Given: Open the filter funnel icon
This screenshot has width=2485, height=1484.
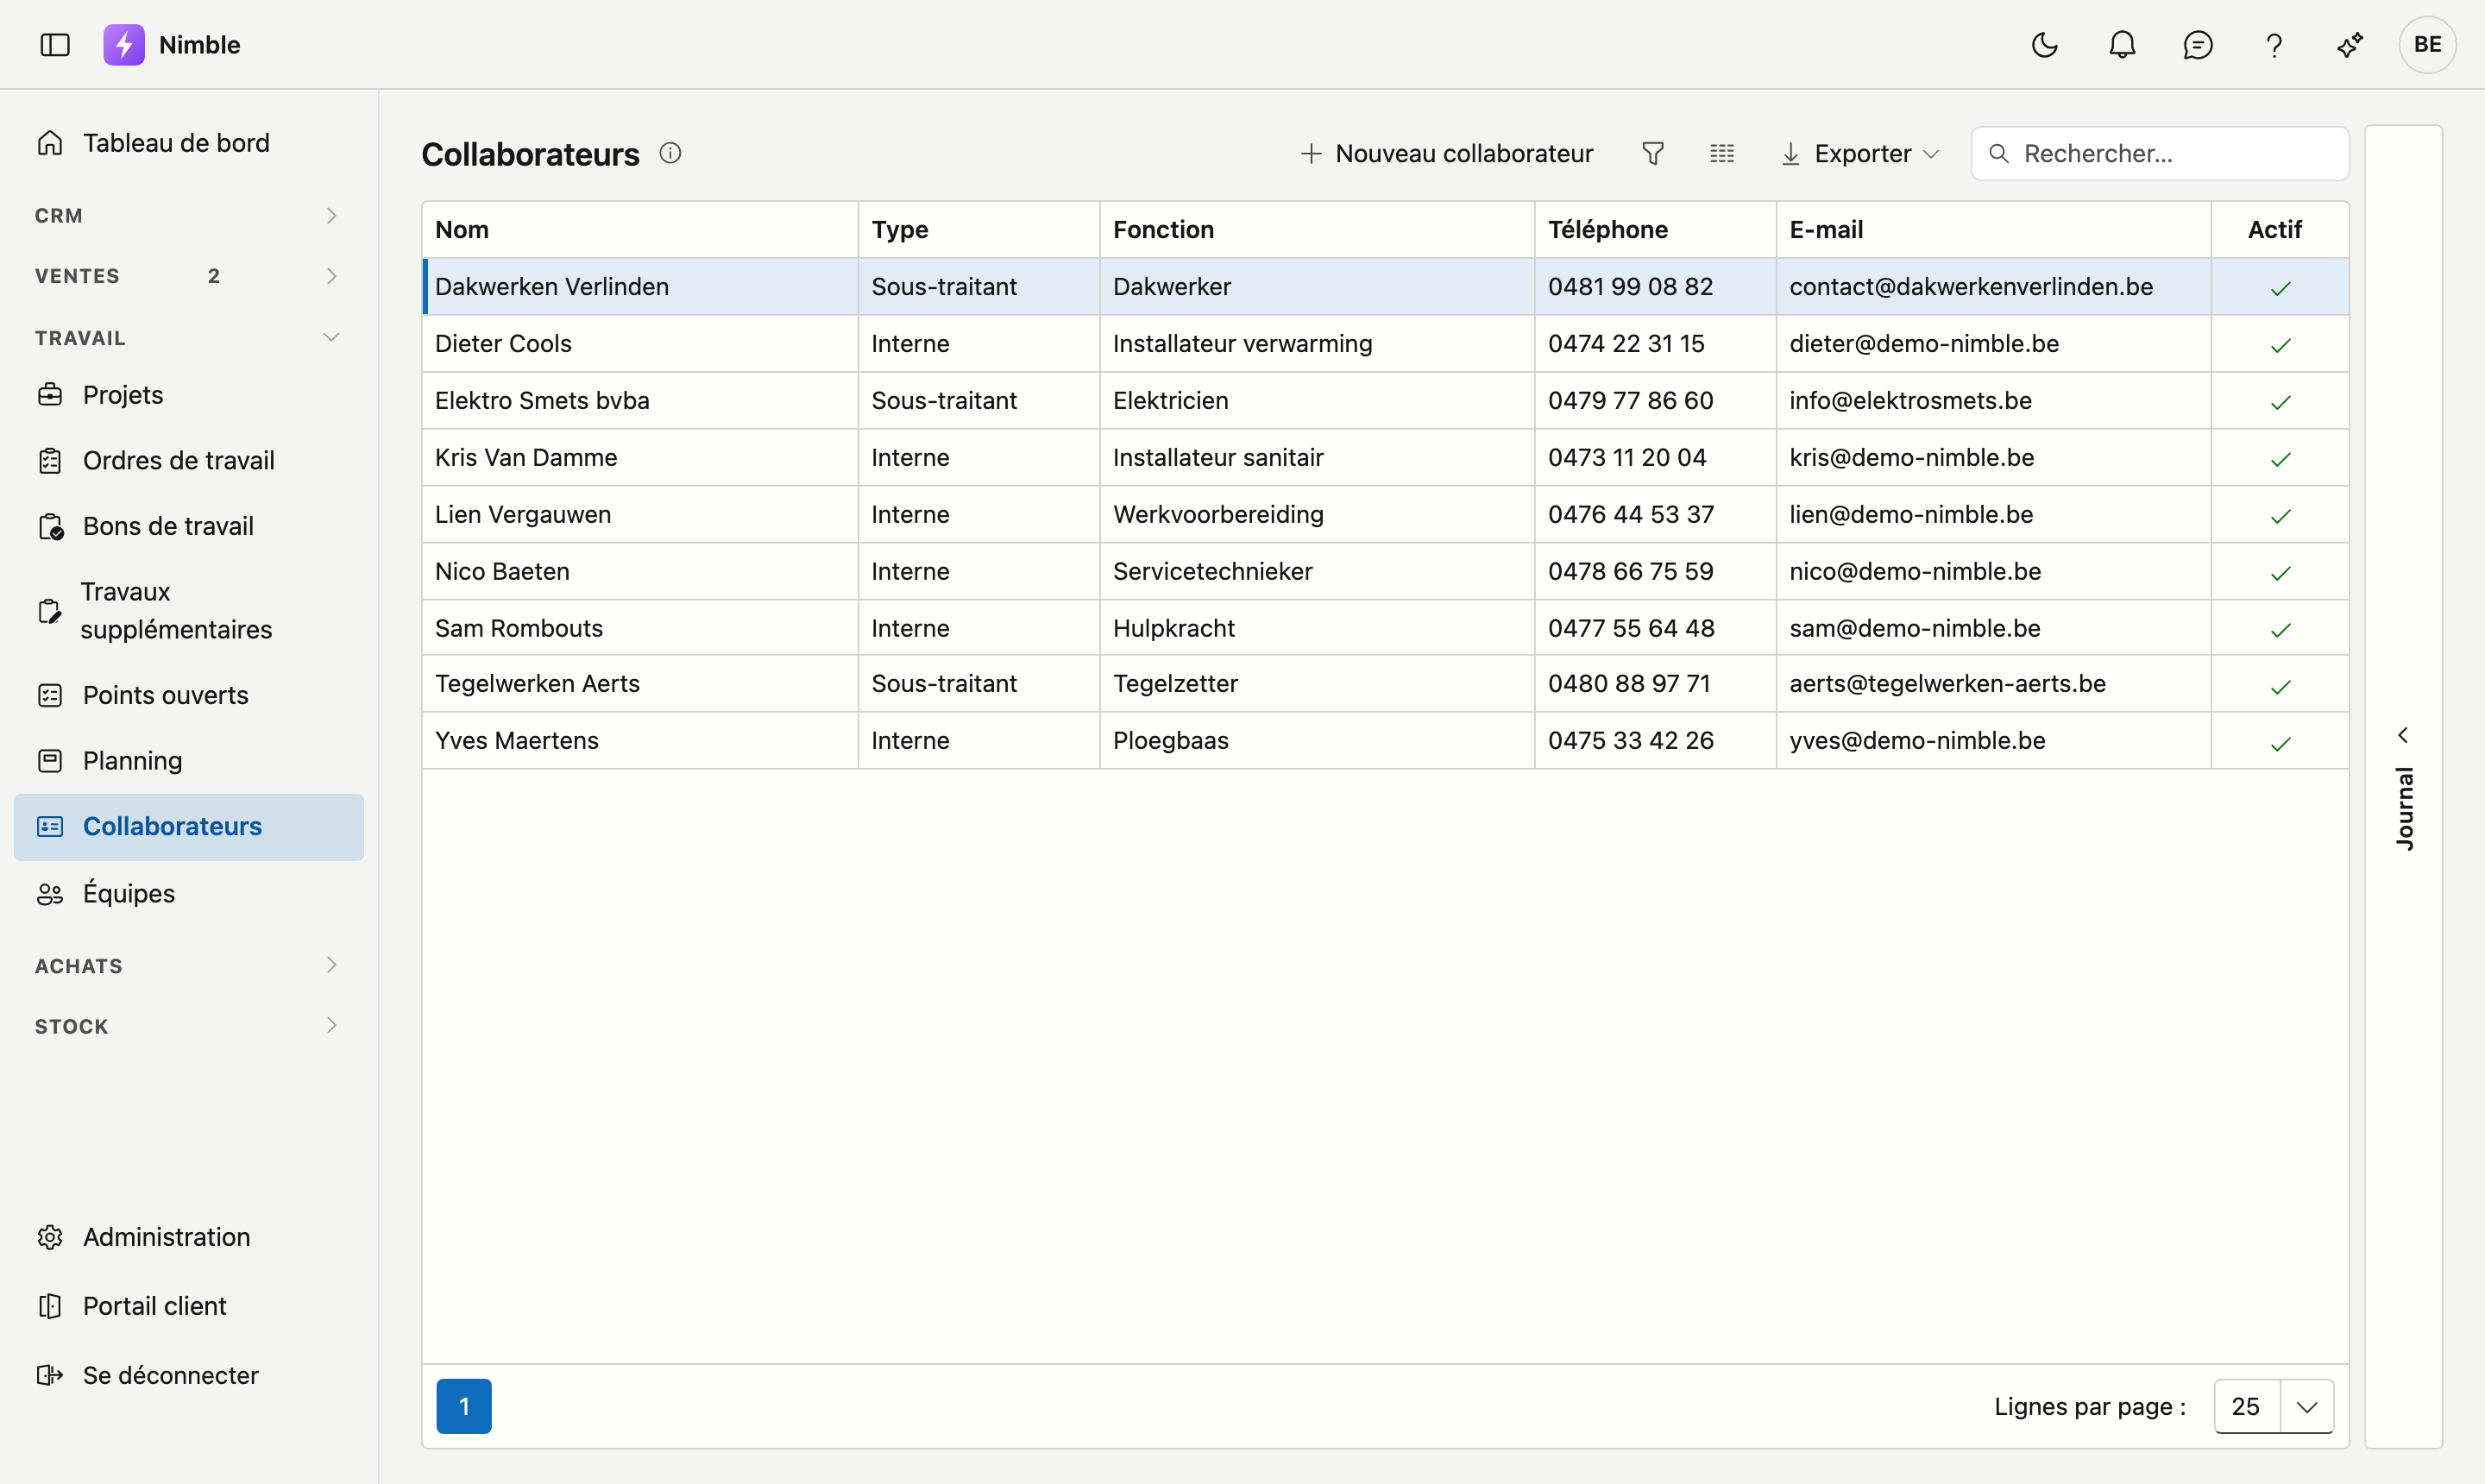Looking at the screenshot, I should pos(1653,153).
